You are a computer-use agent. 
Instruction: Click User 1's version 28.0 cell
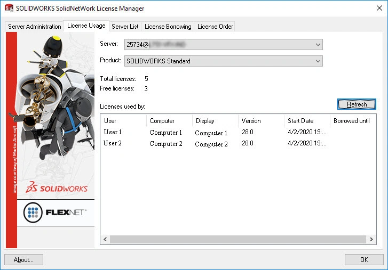click(248, 132)
